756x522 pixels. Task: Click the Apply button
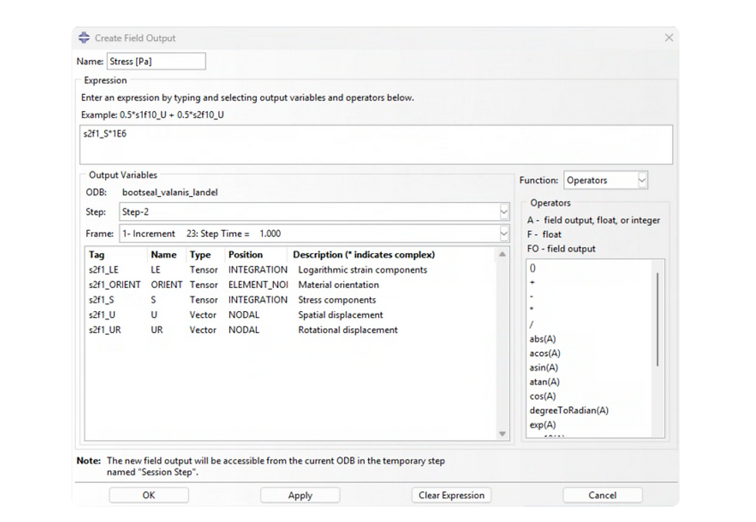[299, 495]
